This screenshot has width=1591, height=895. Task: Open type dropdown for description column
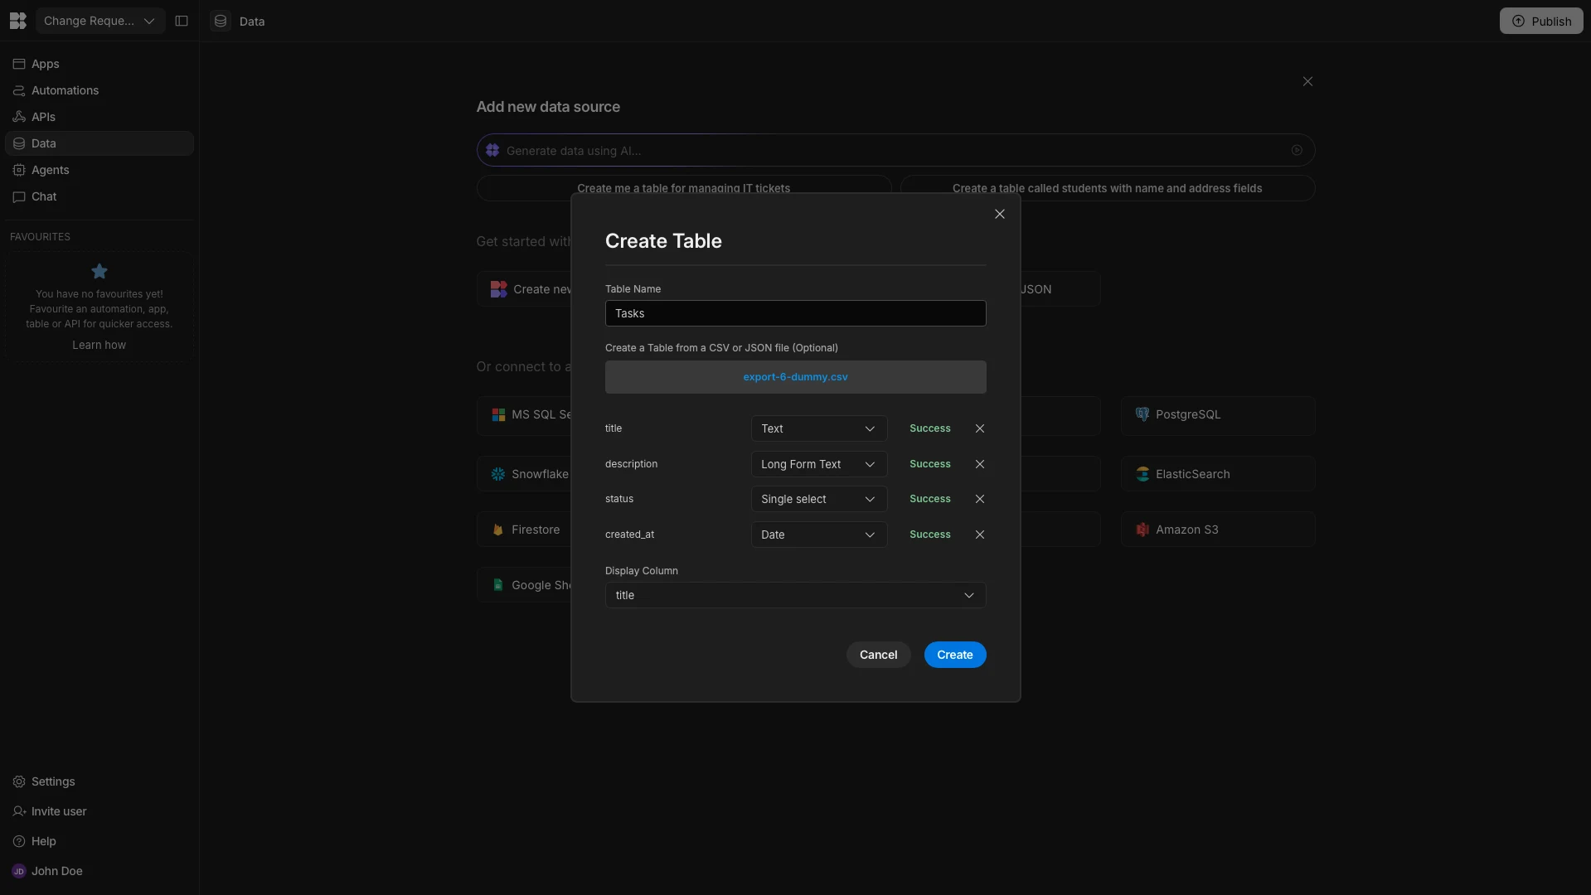click(x=819, y=464)
